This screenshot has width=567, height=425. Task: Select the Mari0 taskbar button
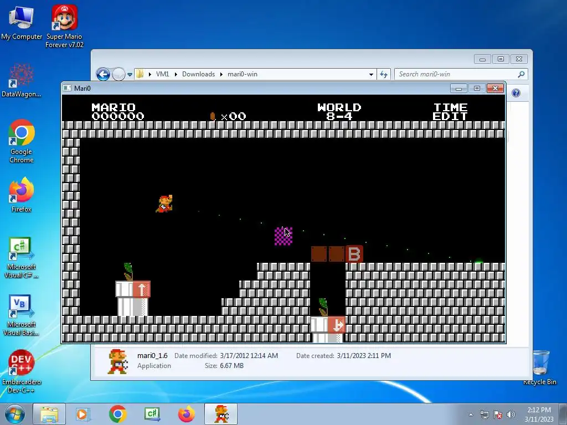pyautogui.click(x=221, y=414)
